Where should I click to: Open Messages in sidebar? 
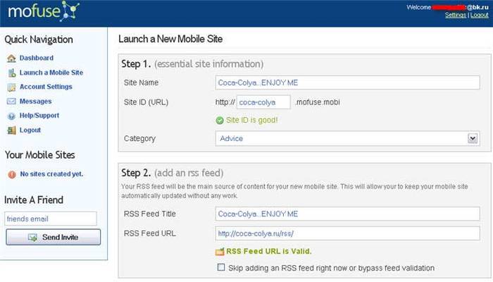click(x=35, y=102)
